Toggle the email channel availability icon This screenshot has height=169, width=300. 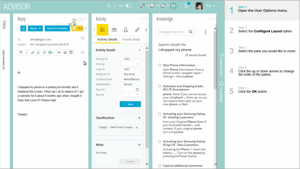click(x=173, y=6)
